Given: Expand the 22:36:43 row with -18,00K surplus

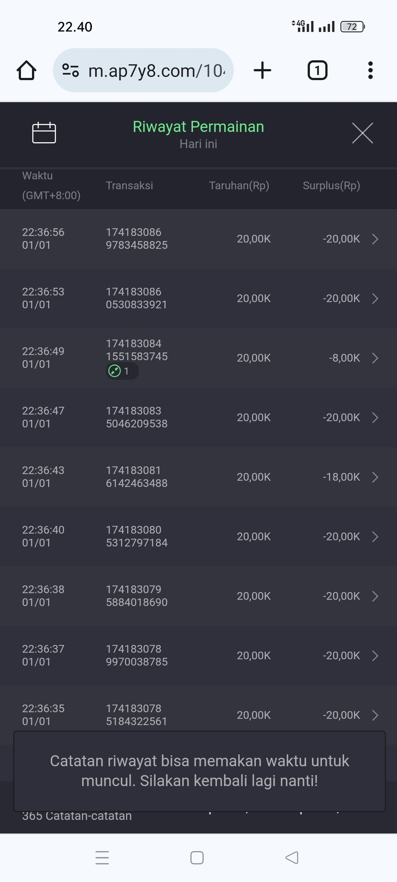Looking at the screenshot, I should click(x=375, y=477).
